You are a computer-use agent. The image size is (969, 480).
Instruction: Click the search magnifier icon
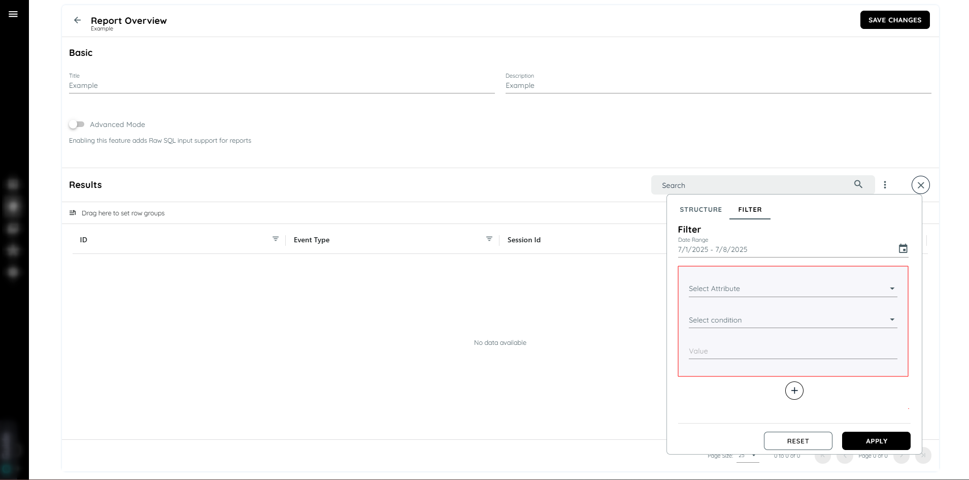858,184
